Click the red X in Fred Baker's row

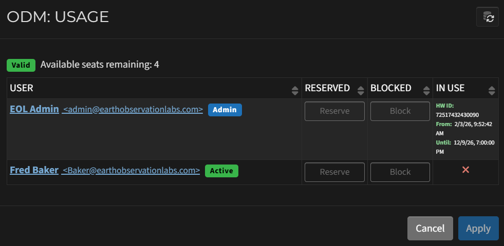pos(465,170)
